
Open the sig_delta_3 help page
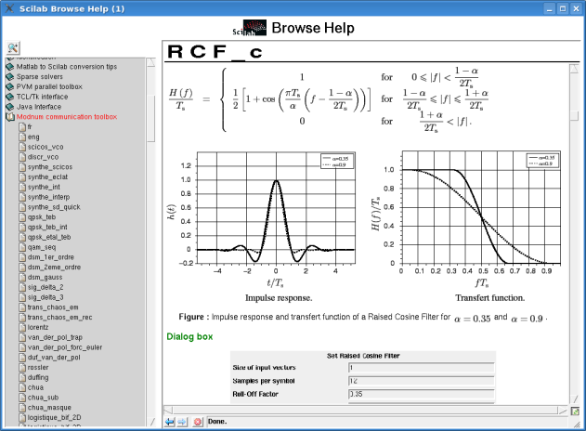pos(46,298)
